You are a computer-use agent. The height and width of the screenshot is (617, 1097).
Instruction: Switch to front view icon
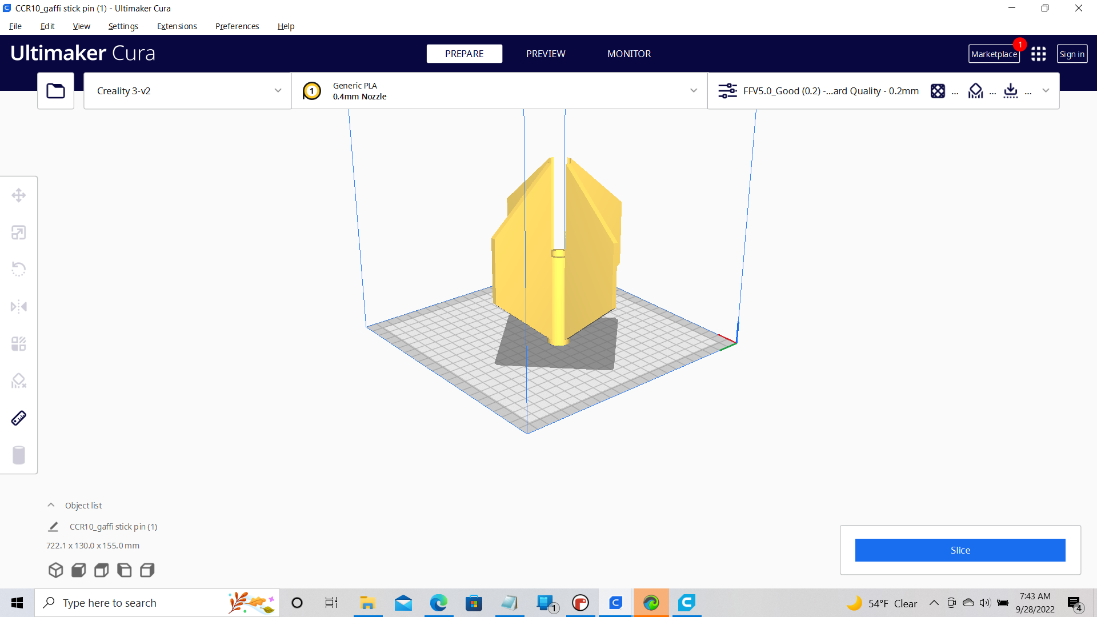click(79, 570)
